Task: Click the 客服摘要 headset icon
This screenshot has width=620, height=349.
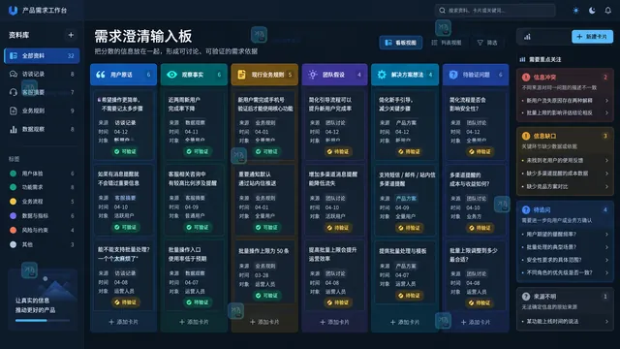Action: coord(14,92)
